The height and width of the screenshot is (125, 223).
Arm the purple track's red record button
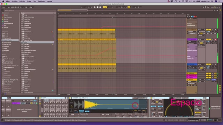click(215, 39)
